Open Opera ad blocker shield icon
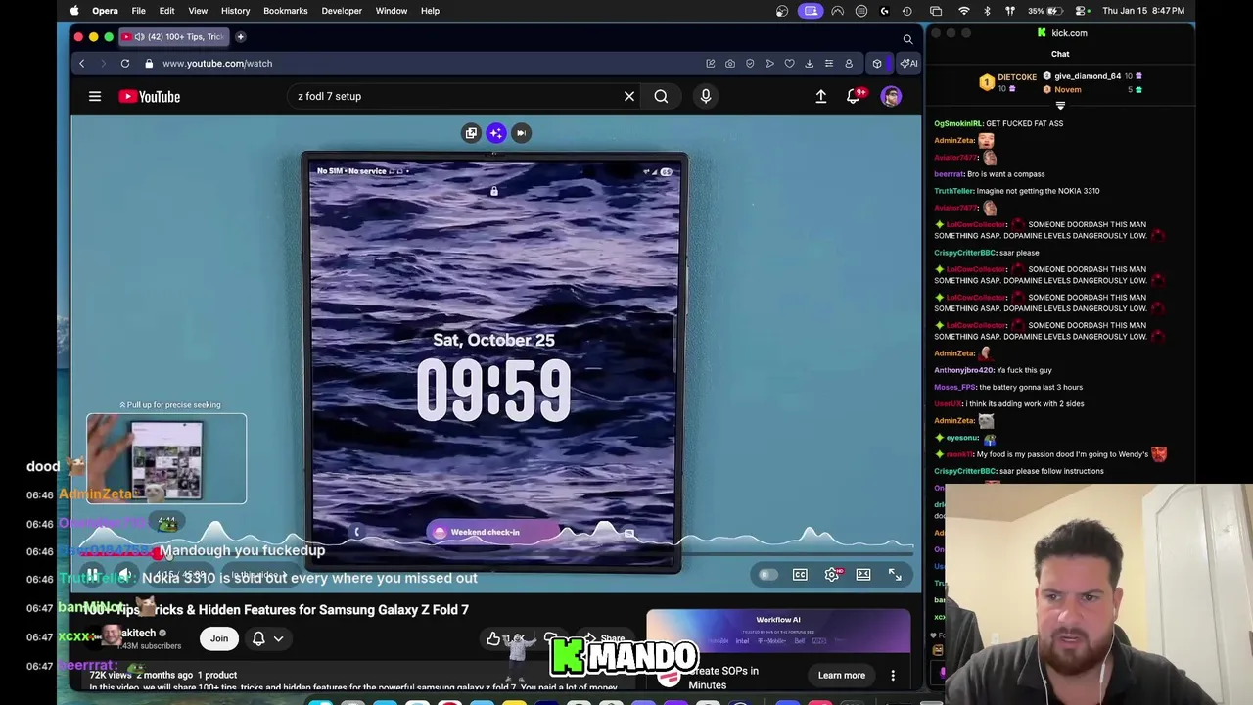Image resolution: width=1253 pixels, height=705 pixels. click(x=750, y=64)
